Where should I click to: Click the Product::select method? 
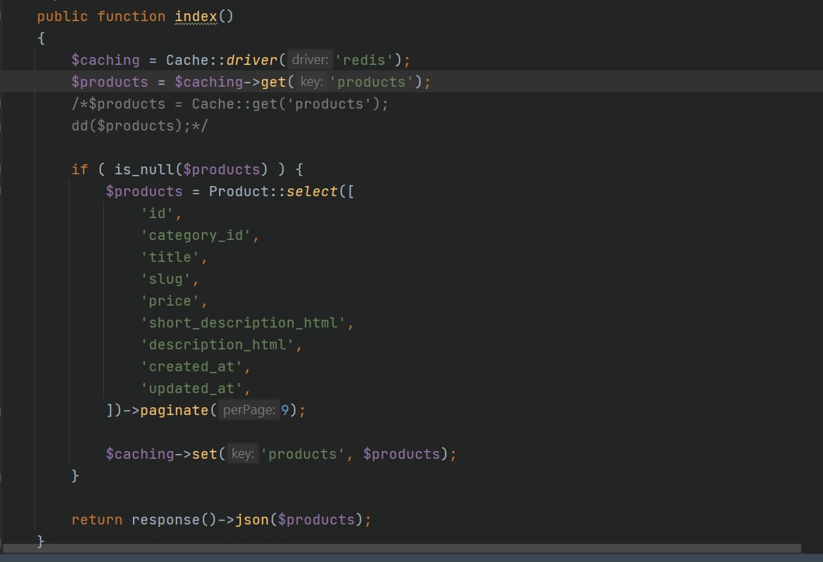(x=273, y=192)
